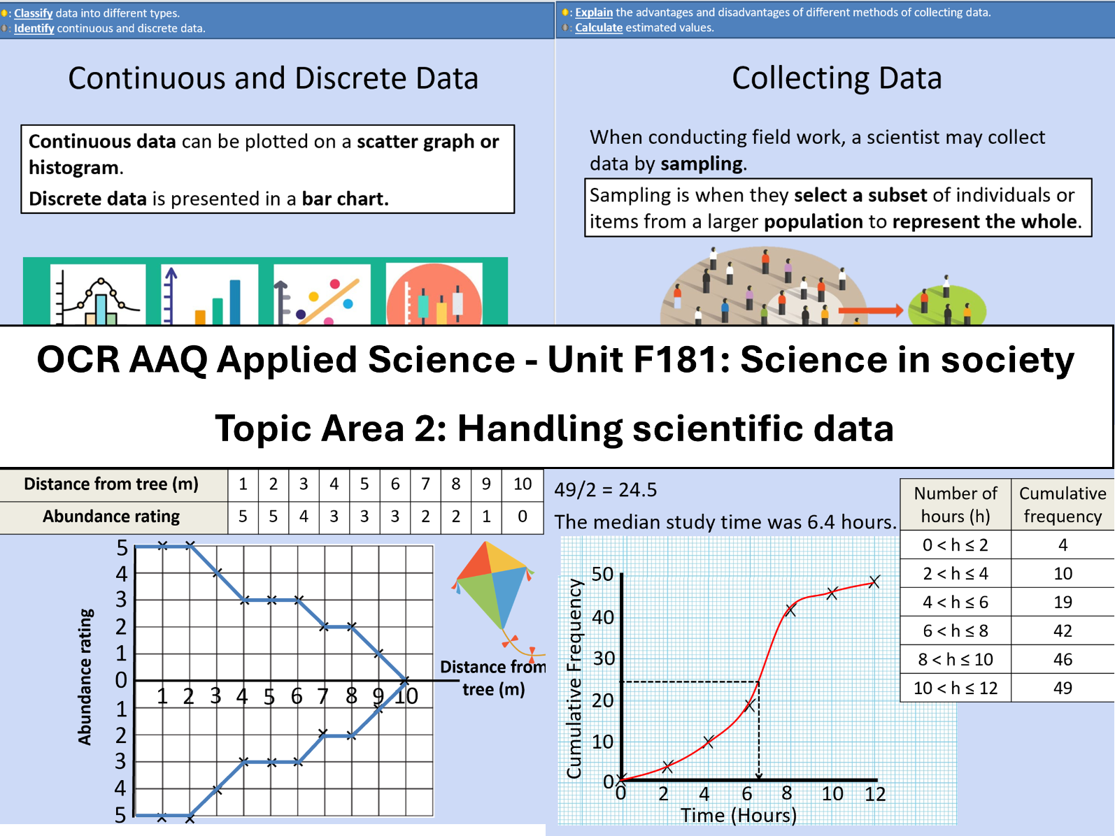Click cumulative frequency value '42'

1063,631
